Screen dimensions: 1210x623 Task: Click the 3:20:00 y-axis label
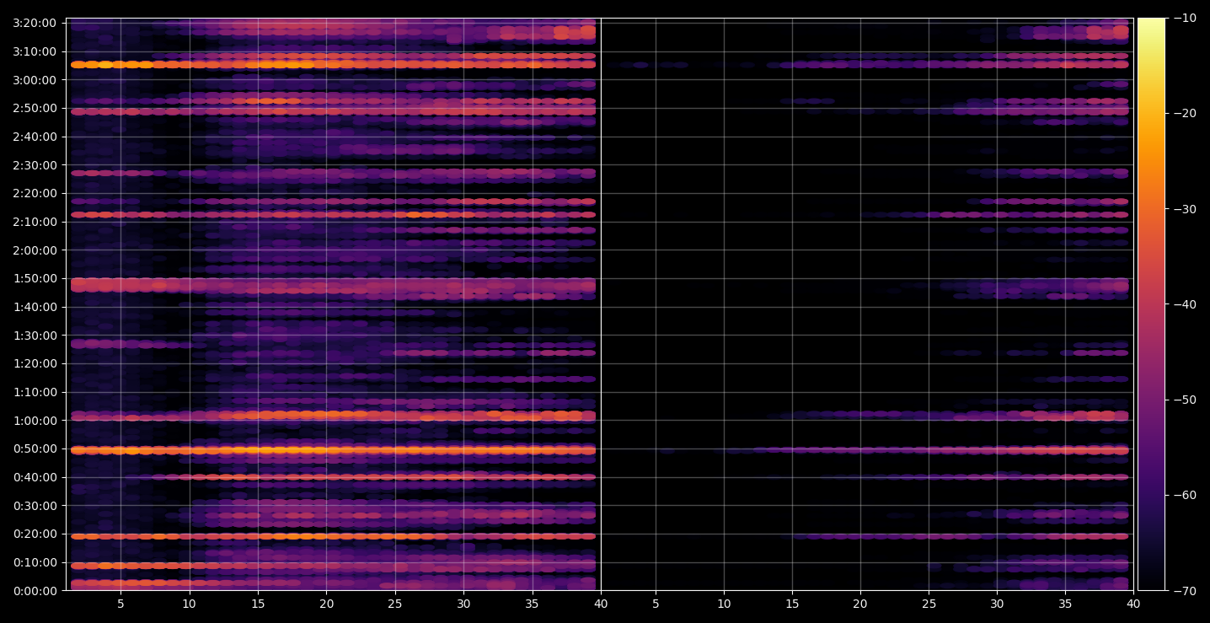(35, 23)
